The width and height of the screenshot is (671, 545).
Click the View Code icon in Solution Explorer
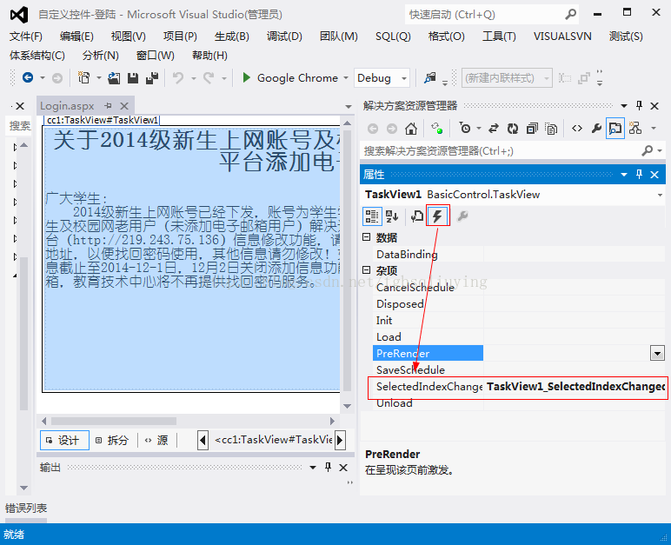click(x=577, y=129)
